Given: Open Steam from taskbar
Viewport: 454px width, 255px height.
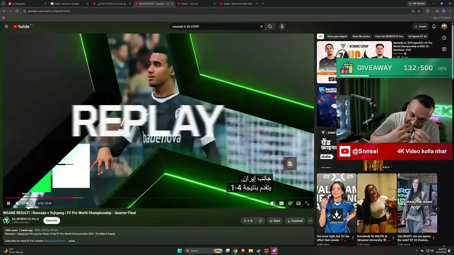Looking at the screenshot, I should (259, 251).
